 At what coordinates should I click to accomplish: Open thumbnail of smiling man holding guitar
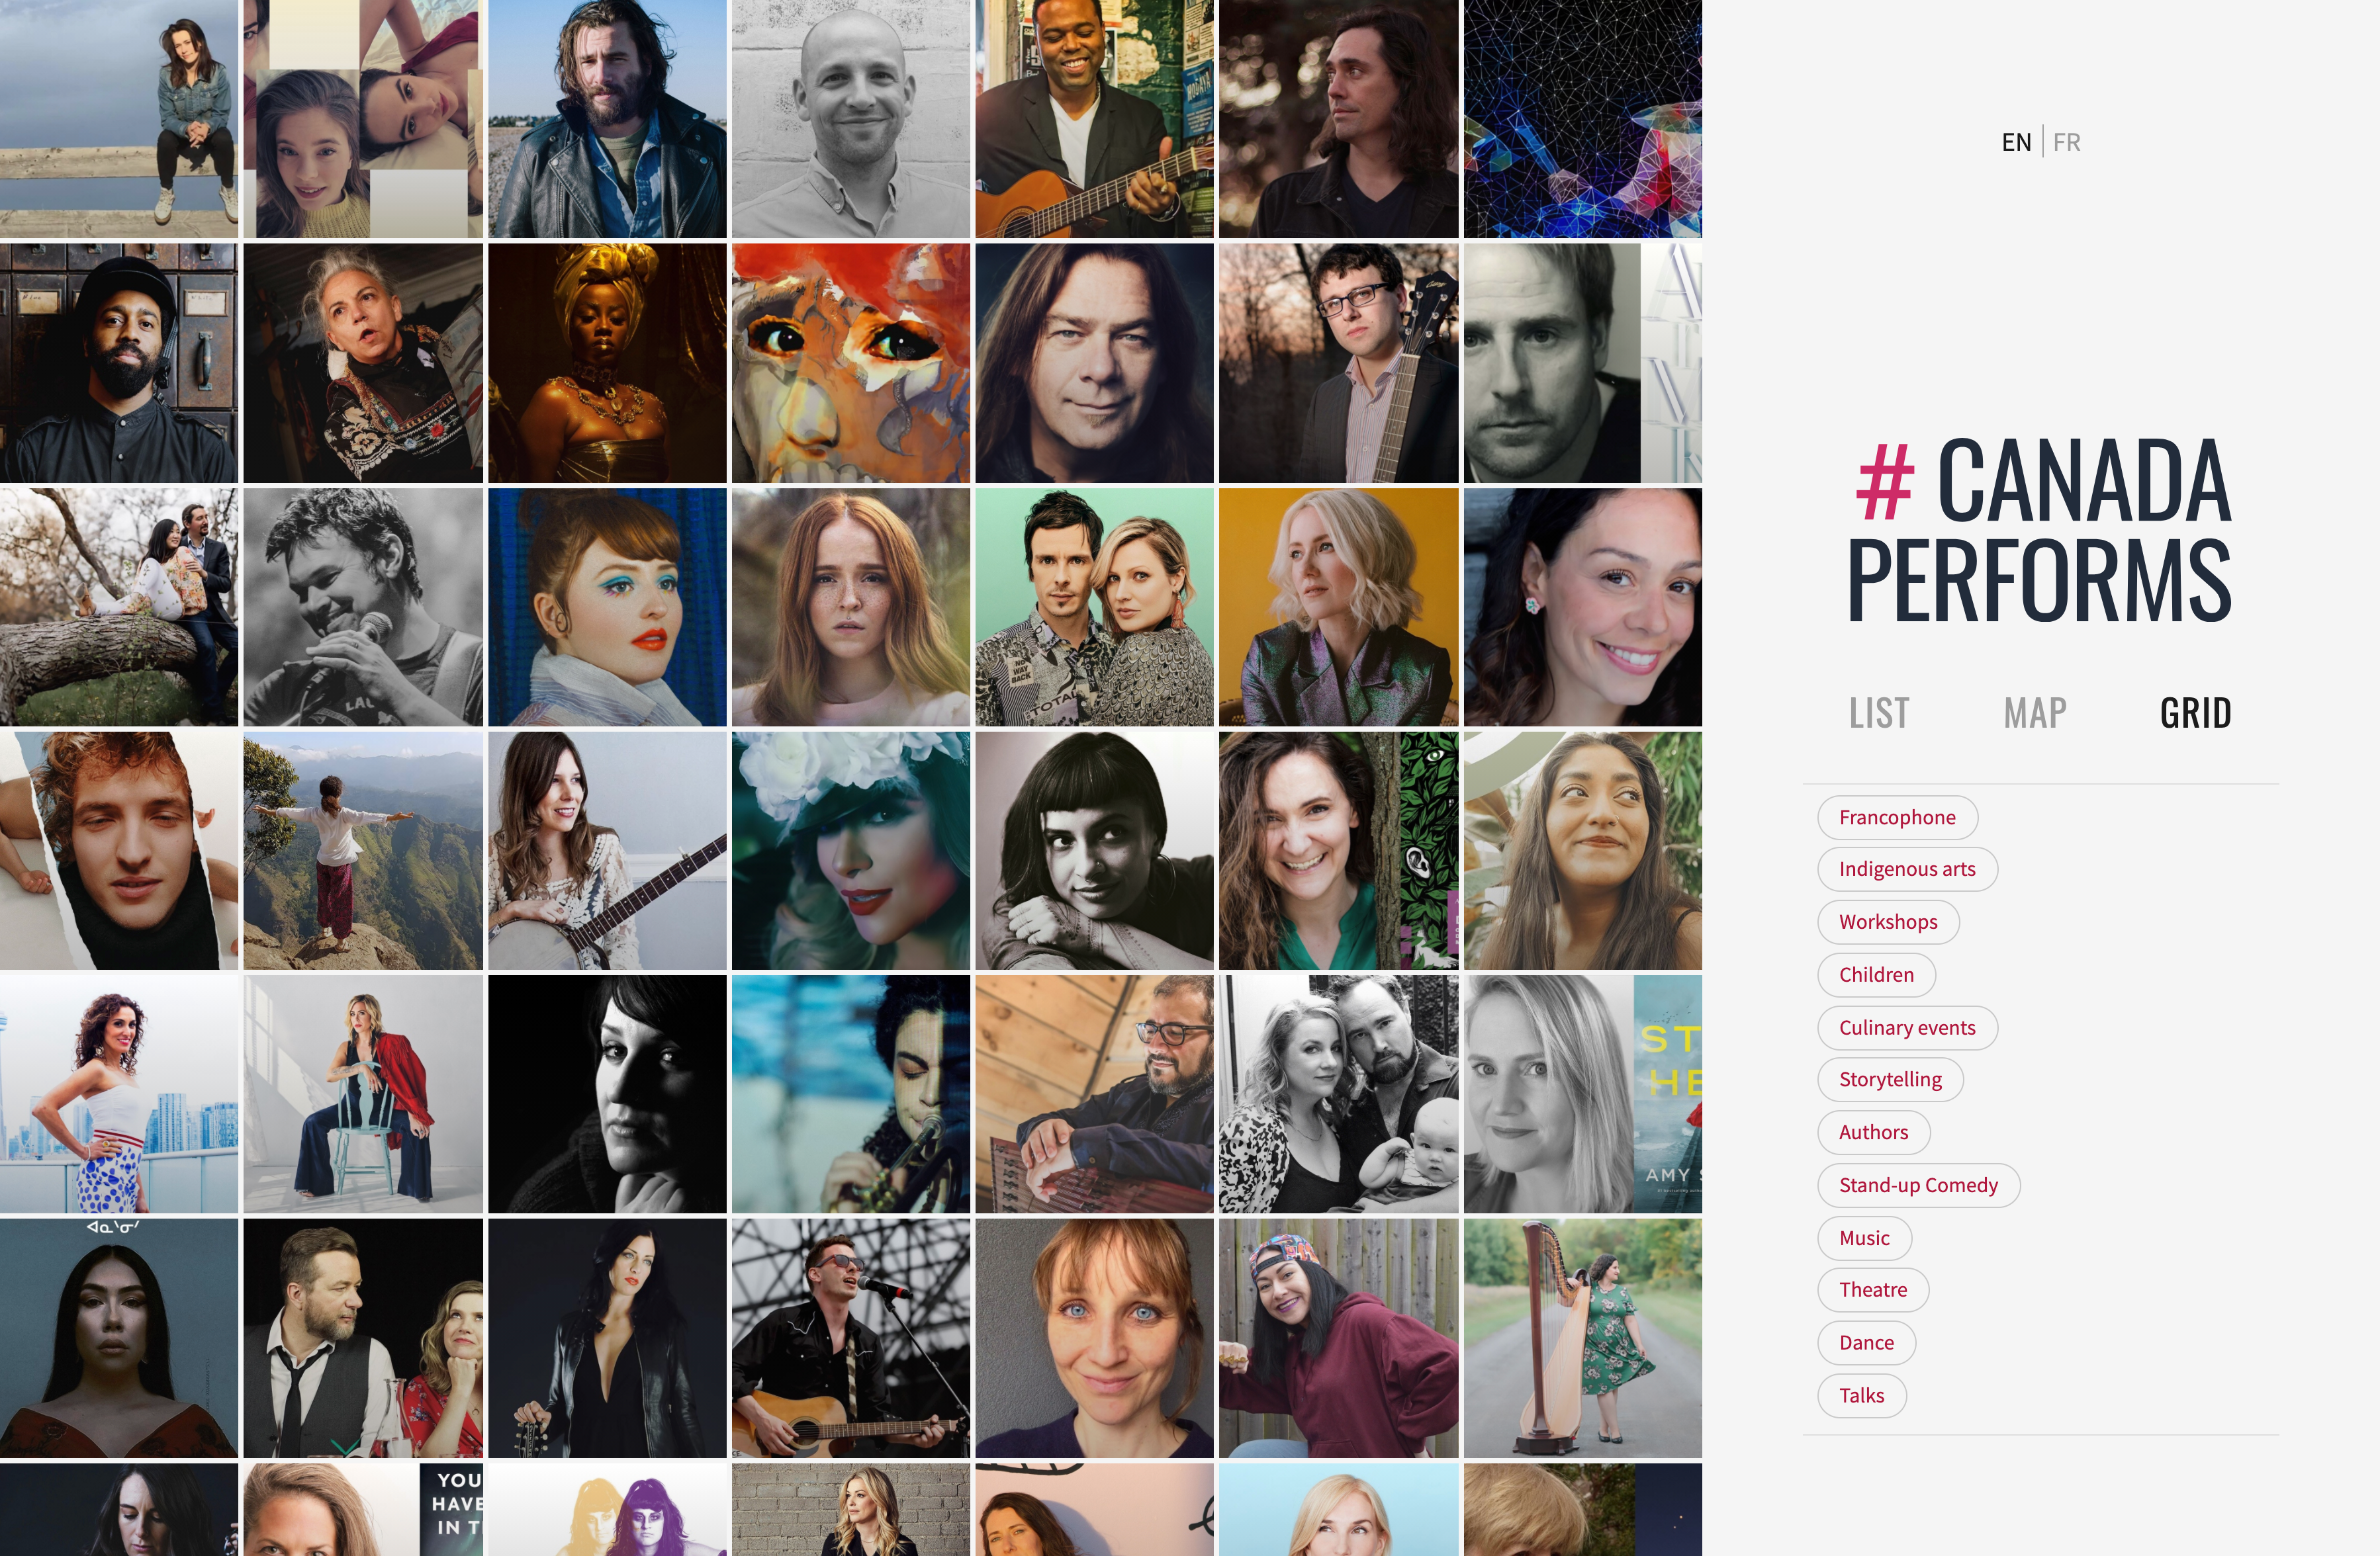1094,119
